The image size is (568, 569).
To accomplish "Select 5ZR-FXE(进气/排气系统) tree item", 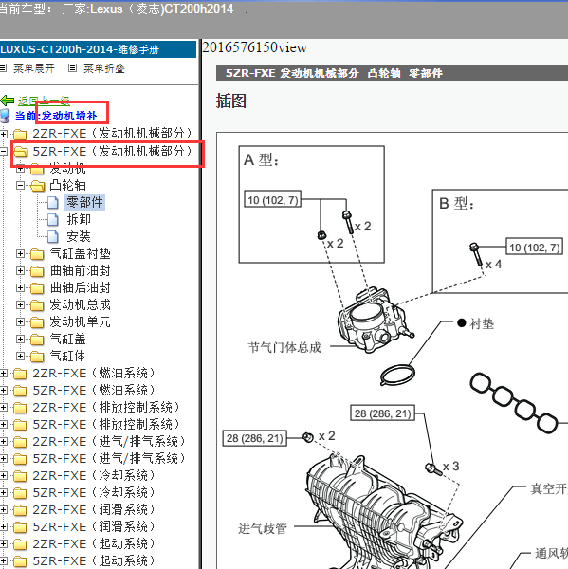I will coord(109,458).
